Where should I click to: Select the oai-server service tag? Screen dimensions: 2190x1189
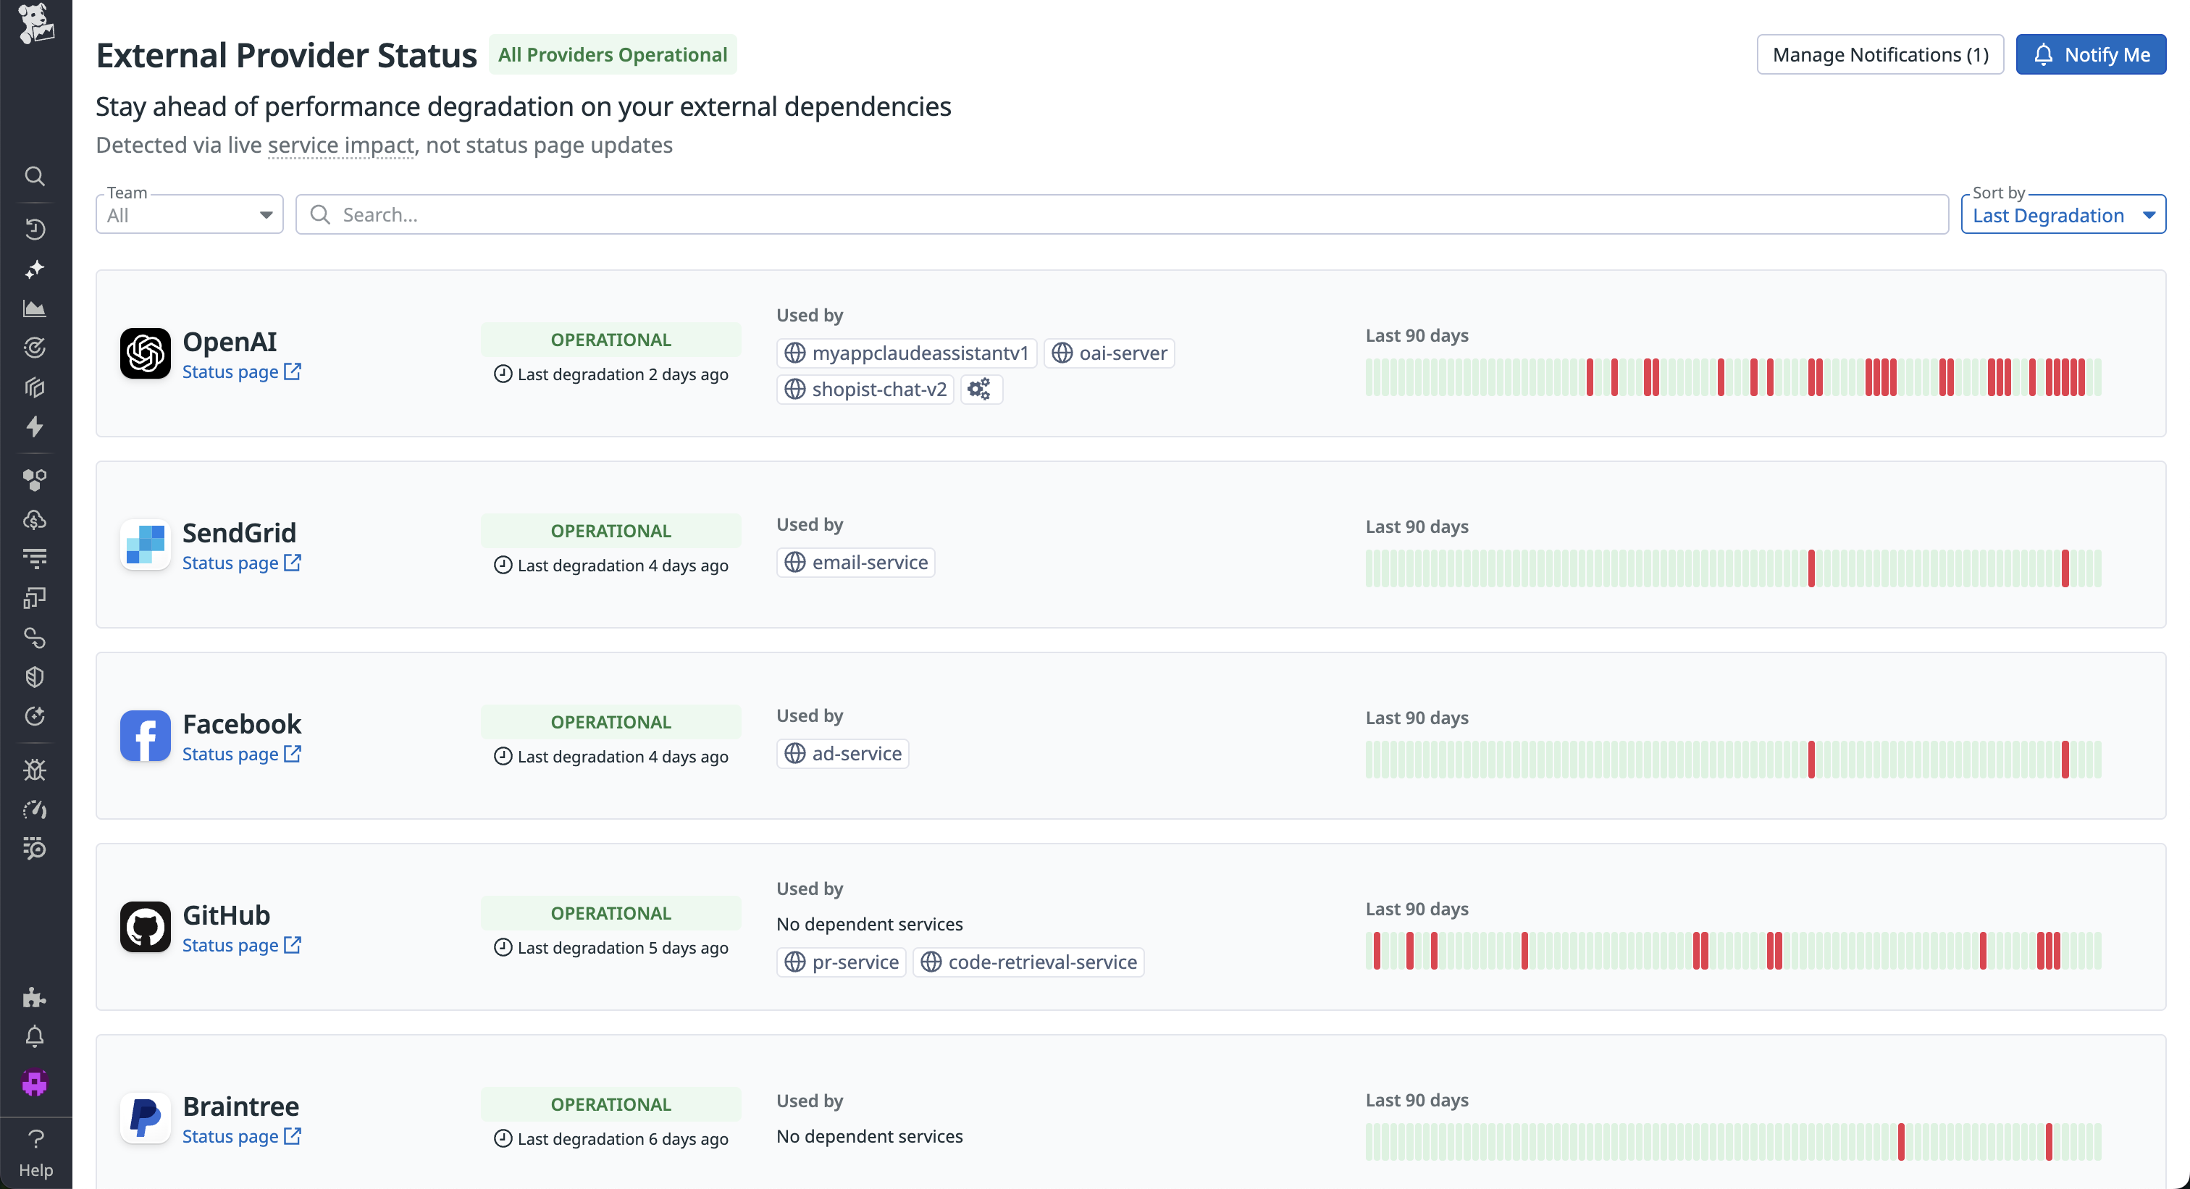[1109, 353]
